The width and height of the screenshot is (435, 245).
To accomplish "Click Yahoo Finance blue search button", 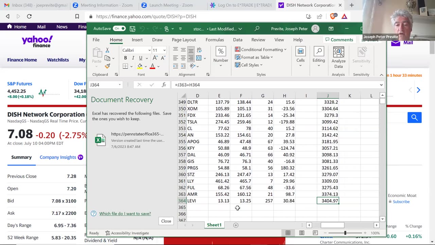I will pos(414,117).
